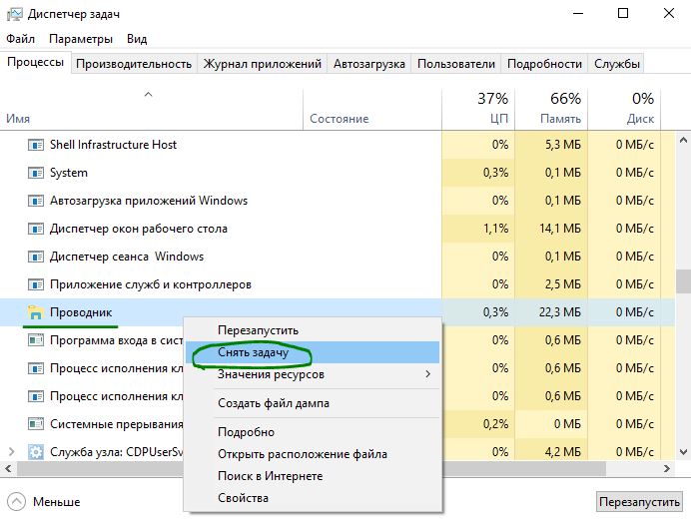The height and width of the screenshot is (524, 691).
Task: Choose Создать файл дампа
Action: (x=313, y=403)
